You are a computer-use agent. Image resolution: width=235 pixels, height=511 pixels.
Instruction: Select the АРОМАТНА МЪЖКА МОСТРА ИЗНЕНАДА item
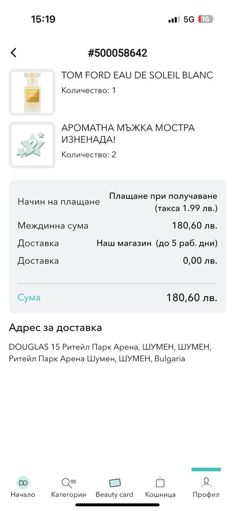[128, 133]
